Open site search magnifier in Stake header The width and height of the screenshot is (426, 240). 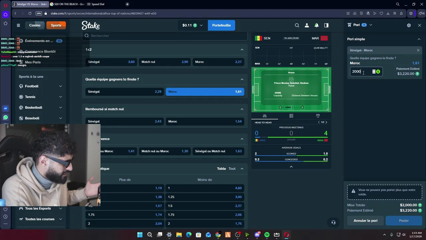[x=297, y=25]
